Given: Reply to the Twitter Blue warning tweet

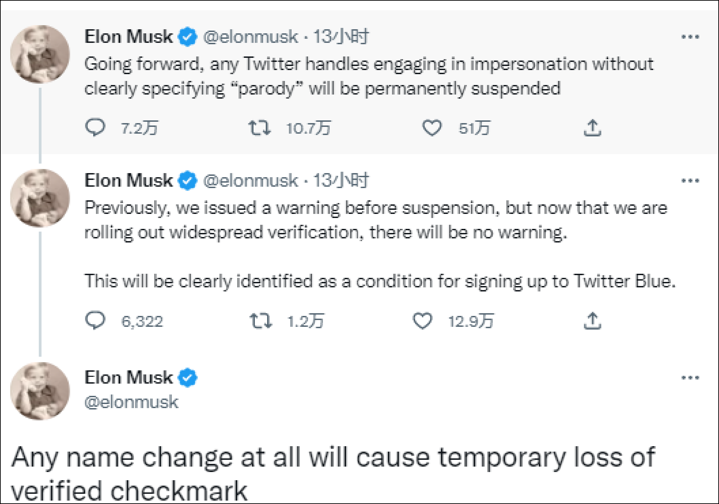Looking at the screenshot, I should coord(95,320).
